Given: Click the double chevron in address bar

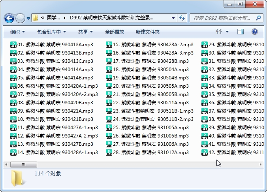Looking at the screenshot, I should point(43,17).
